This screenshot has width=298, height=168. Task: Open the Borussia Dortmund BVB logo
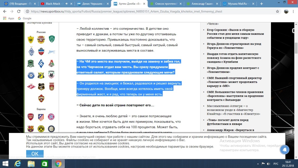[x=41, y=129]
